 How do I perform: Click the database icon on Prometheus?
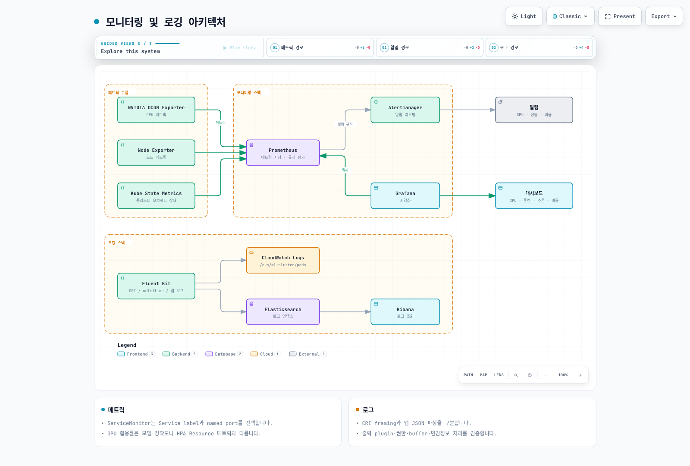click(251, 145)
